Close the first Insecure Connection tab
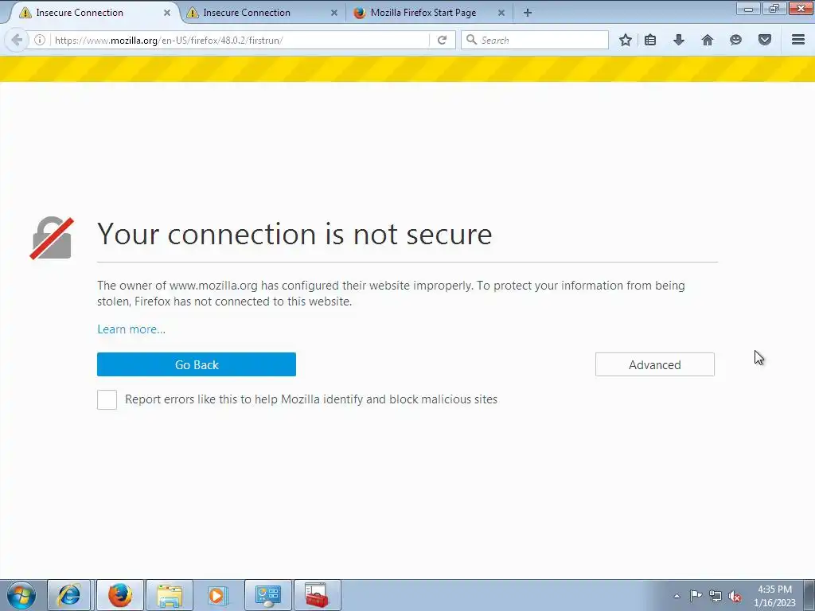815x611 pixels. [x=167, y=13]
